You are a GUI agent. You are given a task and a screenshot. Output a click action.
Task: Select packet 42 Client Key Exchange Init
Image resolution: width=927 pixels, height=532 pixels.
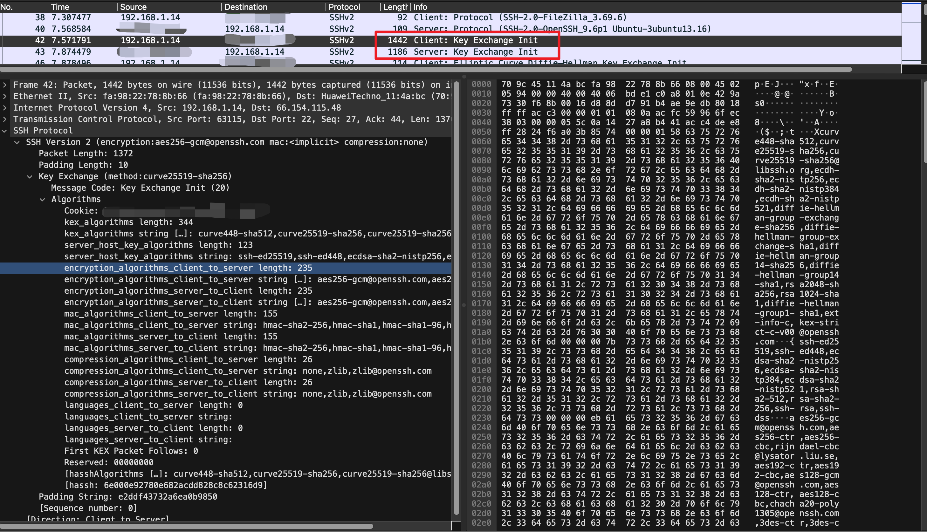(450, 40)
